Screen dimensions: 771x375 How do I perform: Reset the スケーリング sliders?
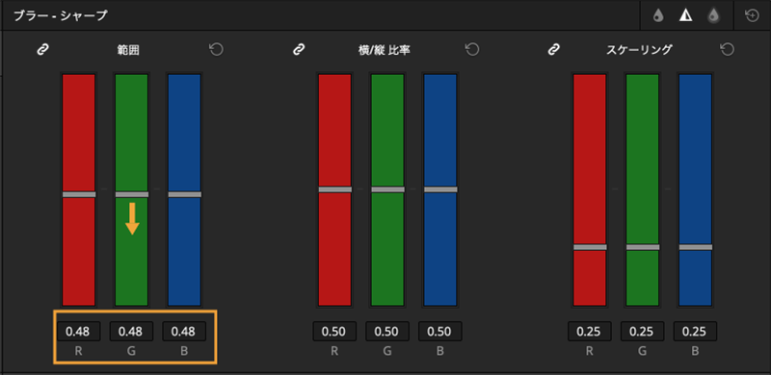tap(728, 50)
